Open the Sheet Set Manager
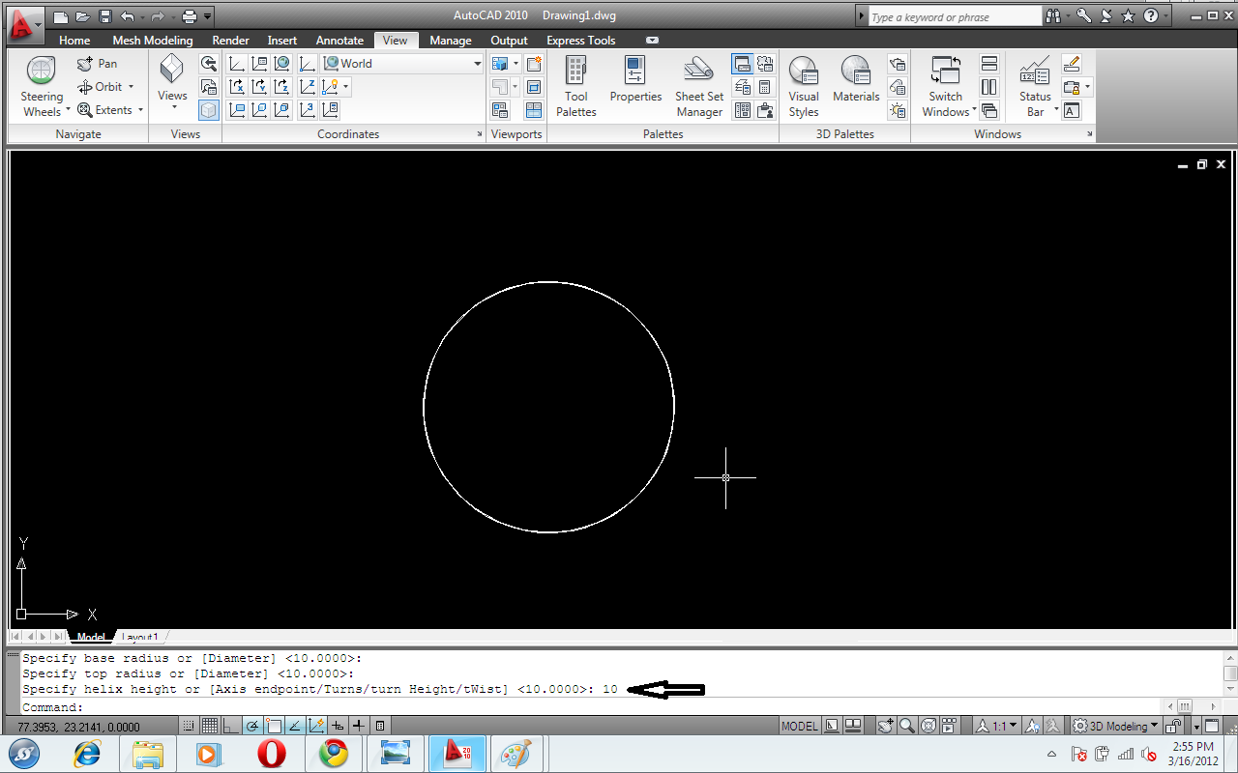This screenshot has height=773, width=1238. [698, 87]
